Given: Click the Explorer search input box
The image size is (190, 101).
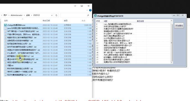Looking at the screenshot, I should pos(74,15).
